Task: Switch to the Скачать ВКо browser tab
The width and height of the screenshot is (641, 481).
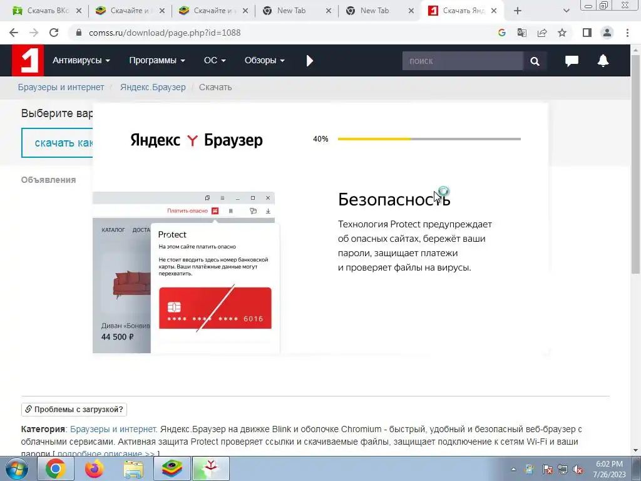Action: point(46,11)
